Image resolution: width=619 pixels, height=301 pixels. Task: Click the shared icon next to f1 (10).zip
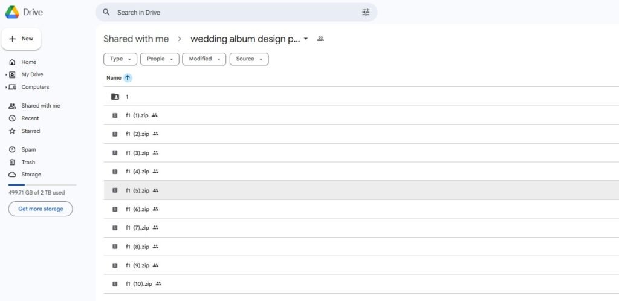[158, 283]
